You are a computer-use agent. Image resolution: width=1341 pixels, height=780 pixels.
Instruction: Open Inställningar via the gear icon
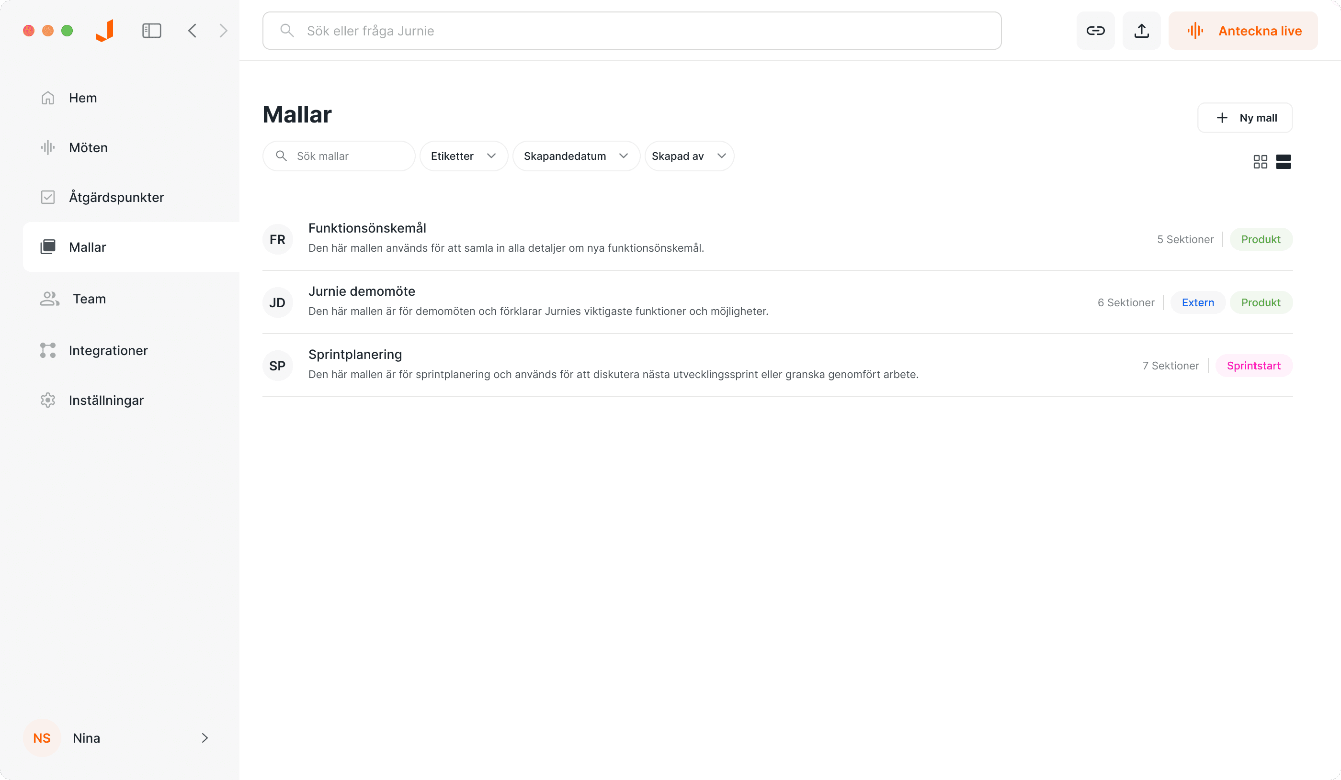click(106, 400)
